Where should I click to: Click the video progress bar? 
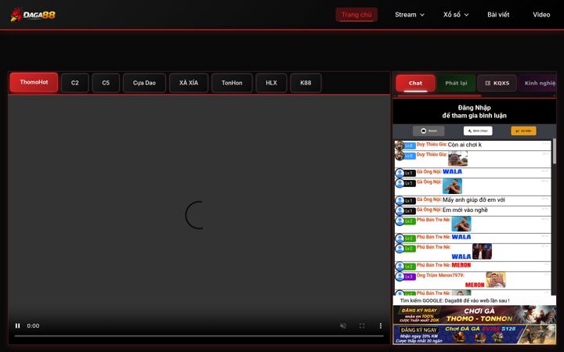(x=199, y=336)
